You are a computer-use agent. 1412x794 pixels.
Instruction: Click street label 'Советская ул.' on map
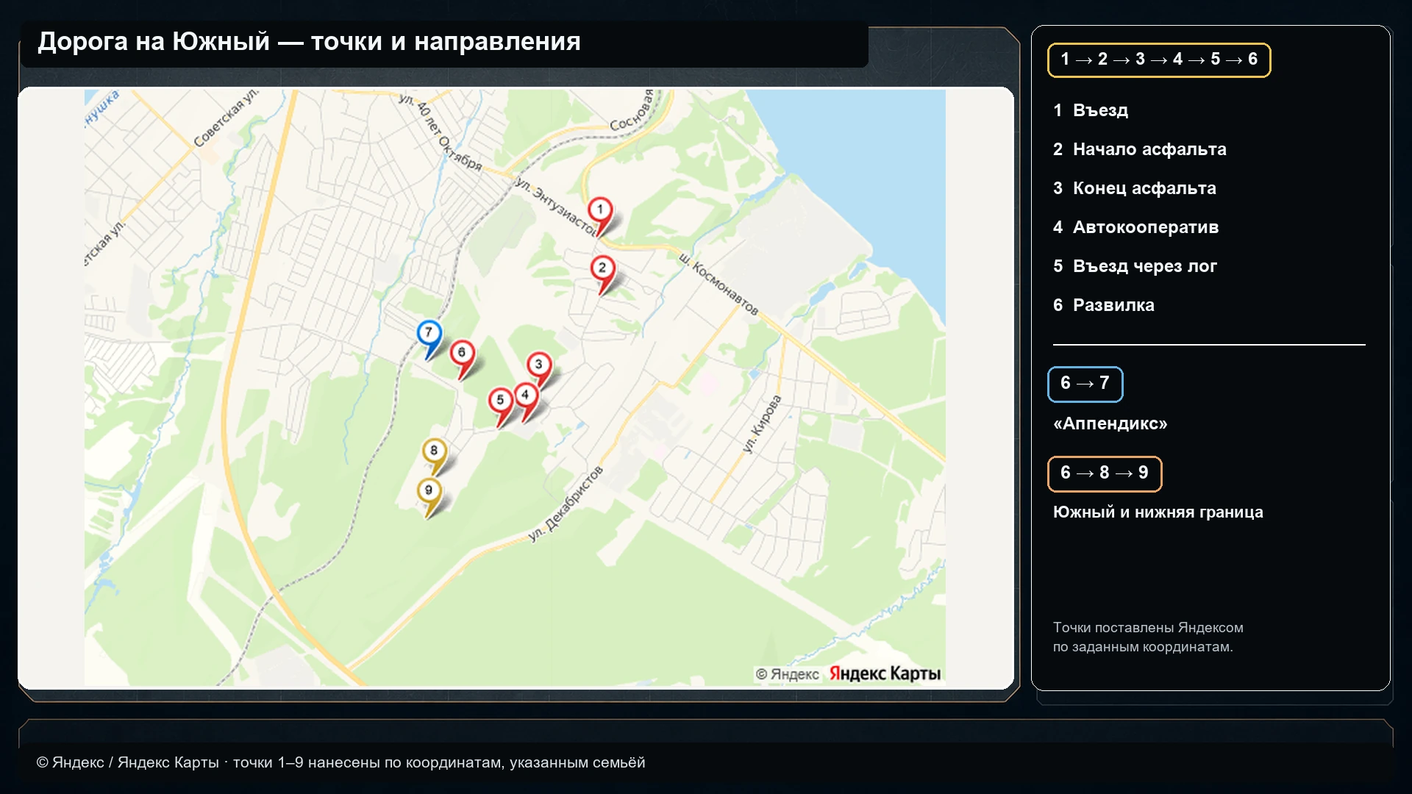coord(226,118)
